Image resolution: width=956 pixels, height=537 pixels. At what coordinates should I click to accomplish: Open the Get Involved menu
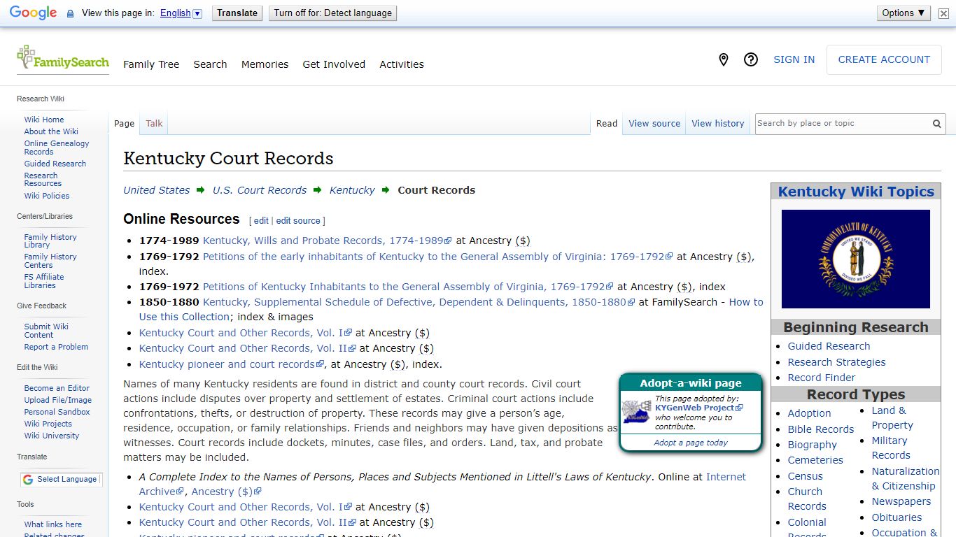pyautogui.click(x=334, y=64)
